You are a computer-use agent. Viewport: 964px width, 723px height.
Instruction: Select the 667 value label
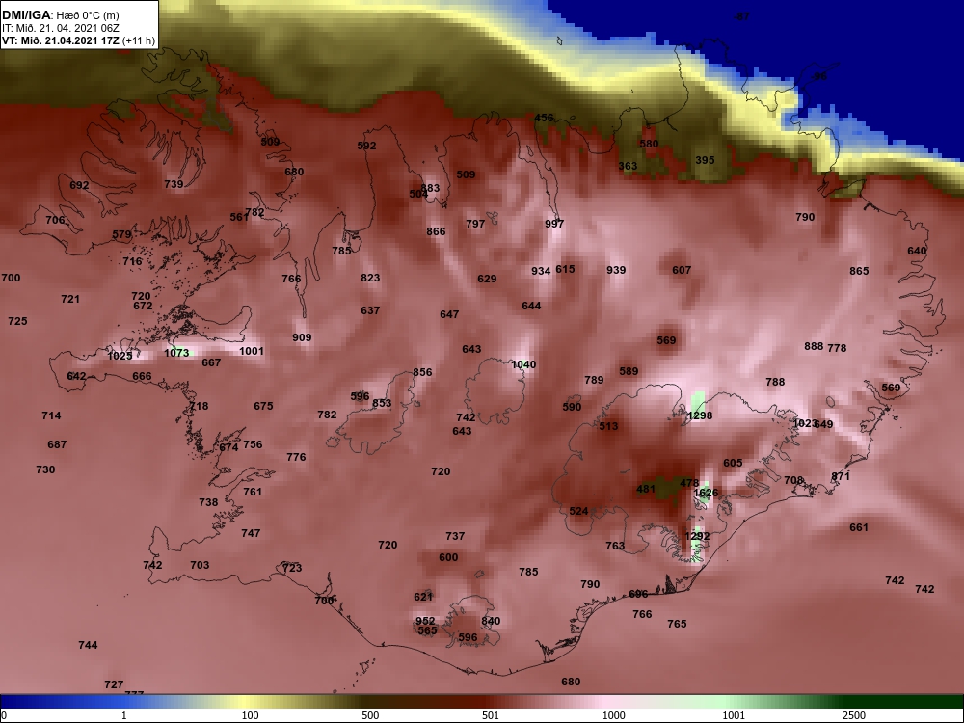[211, 362]
